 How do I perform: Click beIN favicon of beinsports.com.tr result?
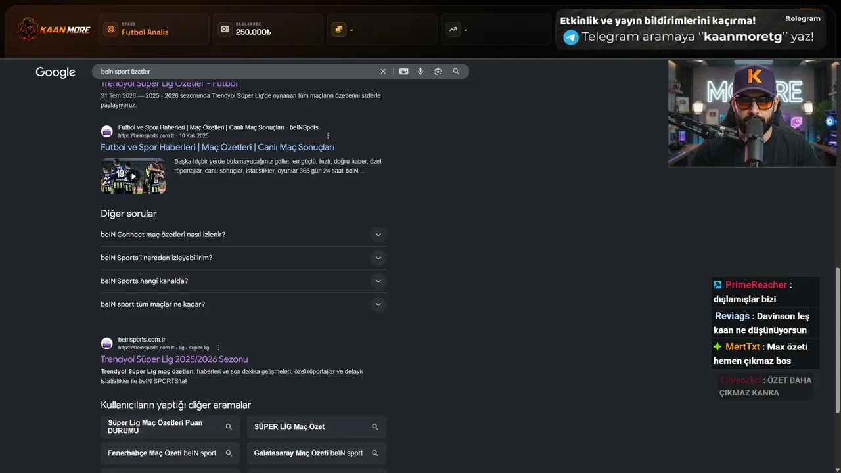click(106, 343)
